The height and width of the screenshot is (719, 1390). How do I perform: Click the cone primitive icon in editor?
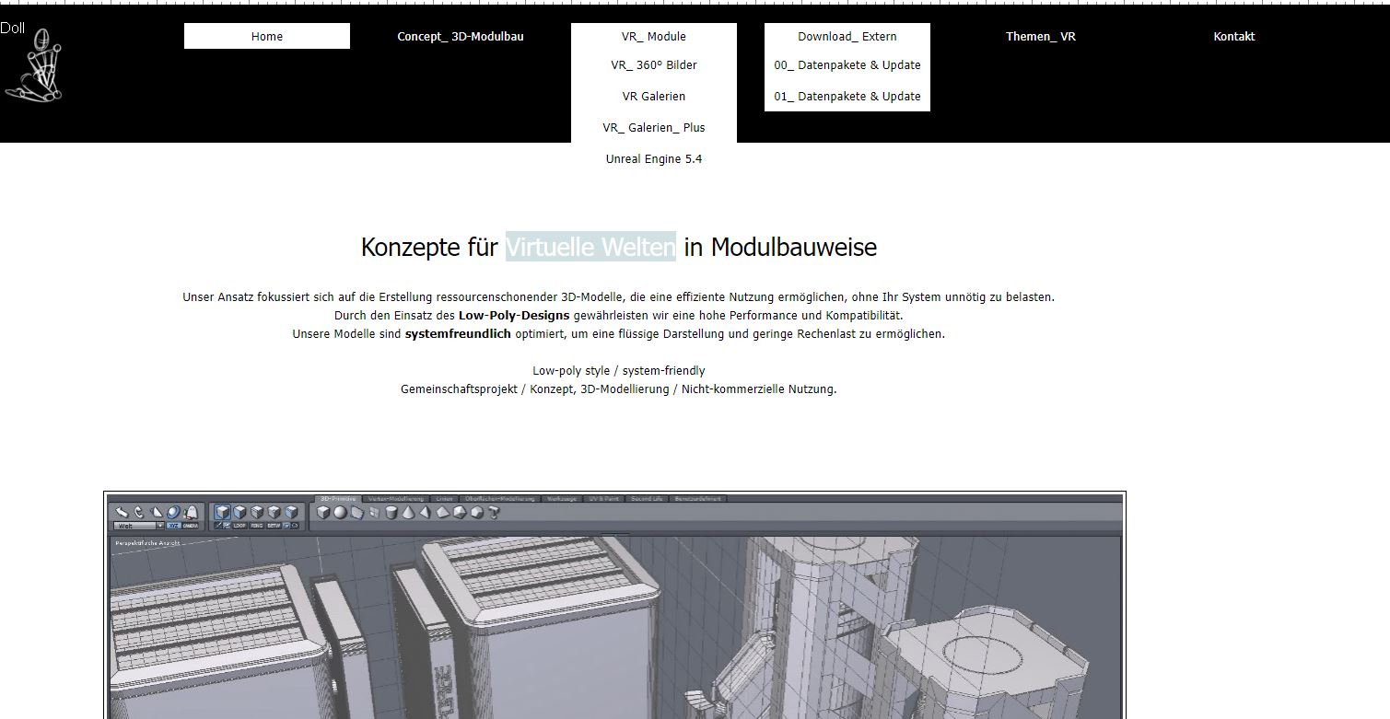(407, 512)
